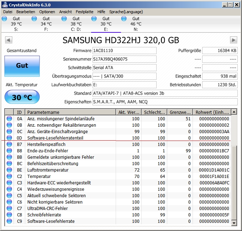Click scrollbar down arrow in SMART list

[x=234, y=223]
